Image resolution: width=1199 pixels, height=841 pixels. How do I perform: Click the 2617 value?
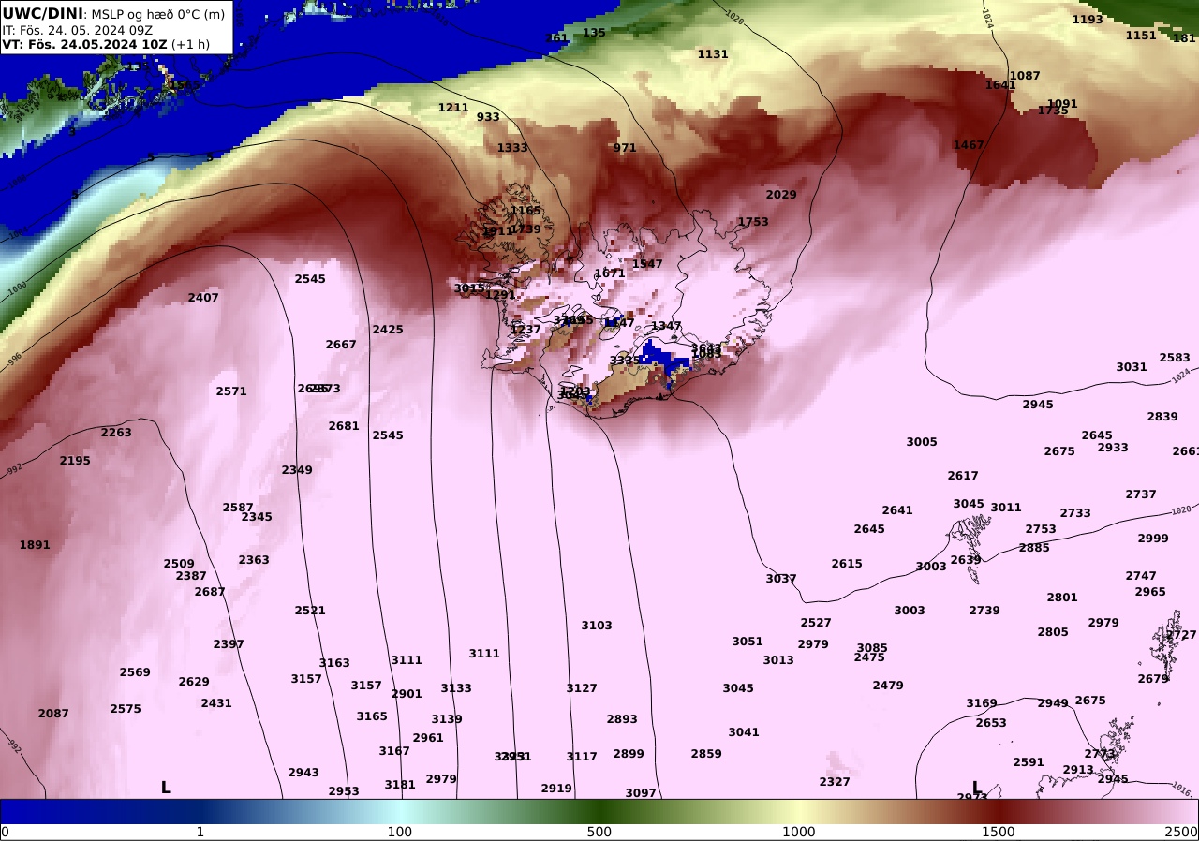tap(963, 476)
